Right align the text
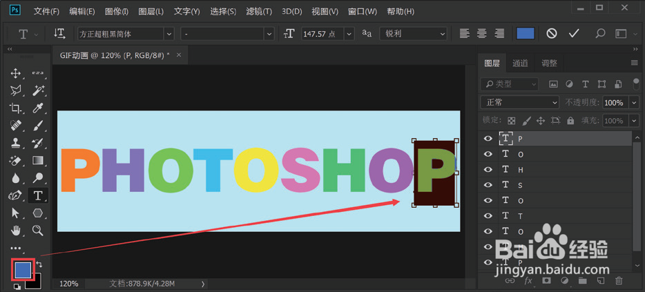Image resolution: width=645 pixels, height=292 pixels. (499, 34)
